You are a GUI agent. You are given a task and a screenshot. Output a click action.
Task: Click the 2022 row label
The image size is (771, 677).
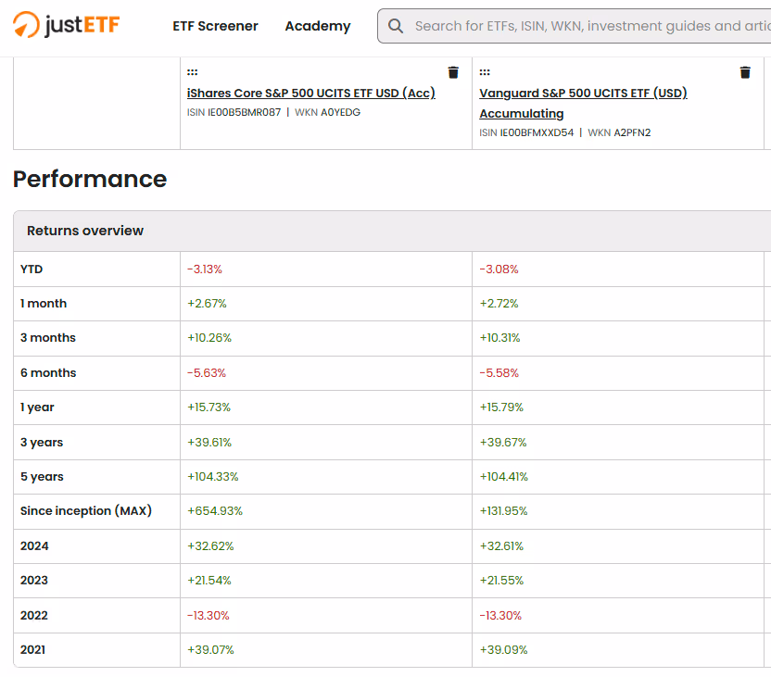pos(34,616)
